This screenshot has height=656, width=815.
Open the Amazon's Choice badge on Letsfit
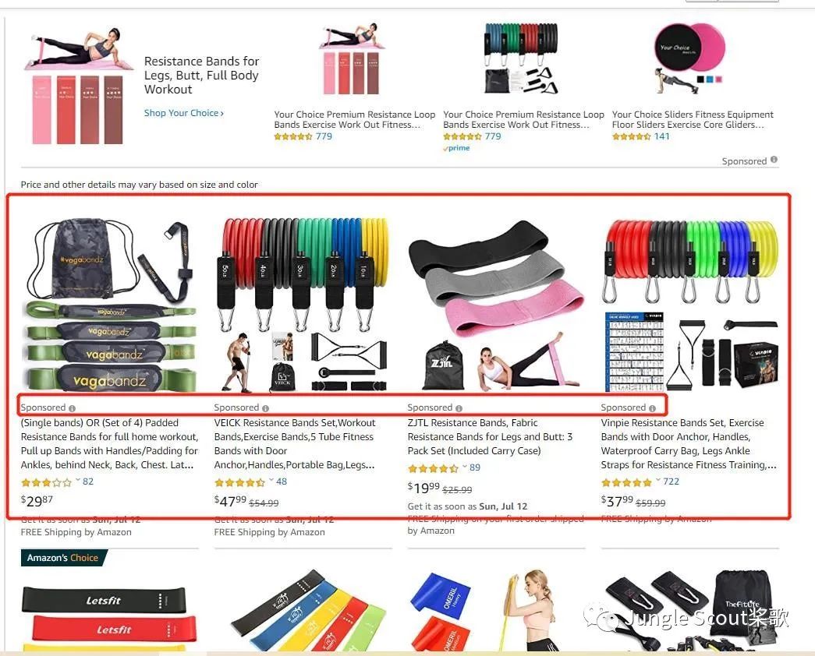63,558
